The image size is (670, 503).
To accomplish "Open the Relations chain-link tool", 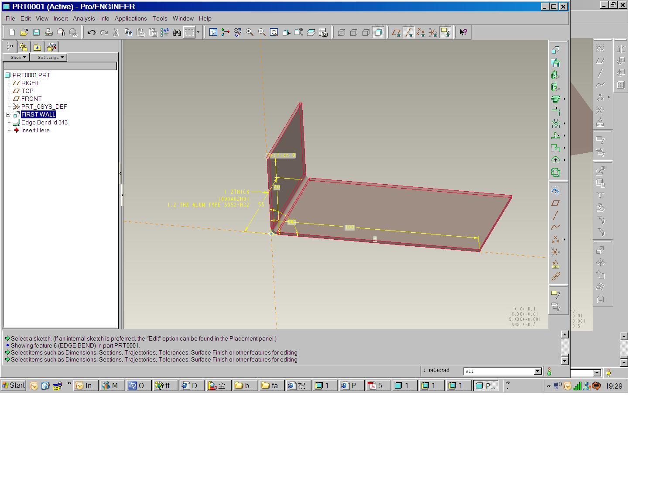I will (x=555, y=276).
